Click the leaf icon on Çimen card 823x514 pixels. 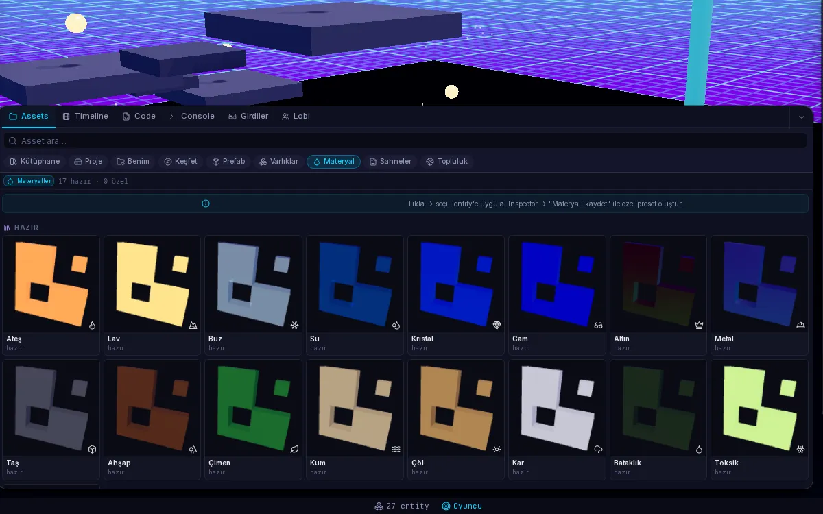click(294, 450)
